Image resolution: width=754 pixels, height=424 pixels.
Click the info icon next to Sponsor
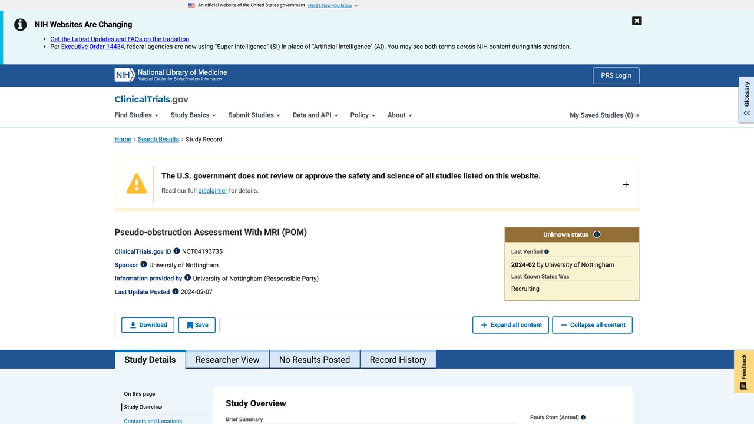tap(144, 264)
